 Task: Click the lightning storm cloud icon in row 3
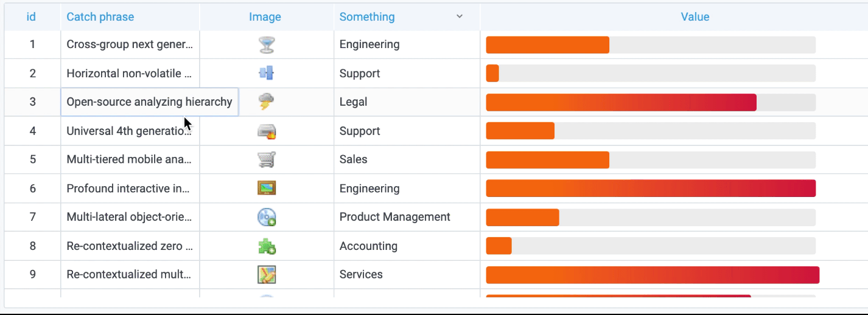(267, 102)
